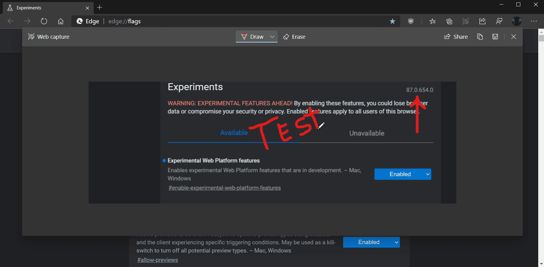The height and width of the screenshot is (267, 544).
Task: Close the Web capture panel
Action: tap(514, 37)
